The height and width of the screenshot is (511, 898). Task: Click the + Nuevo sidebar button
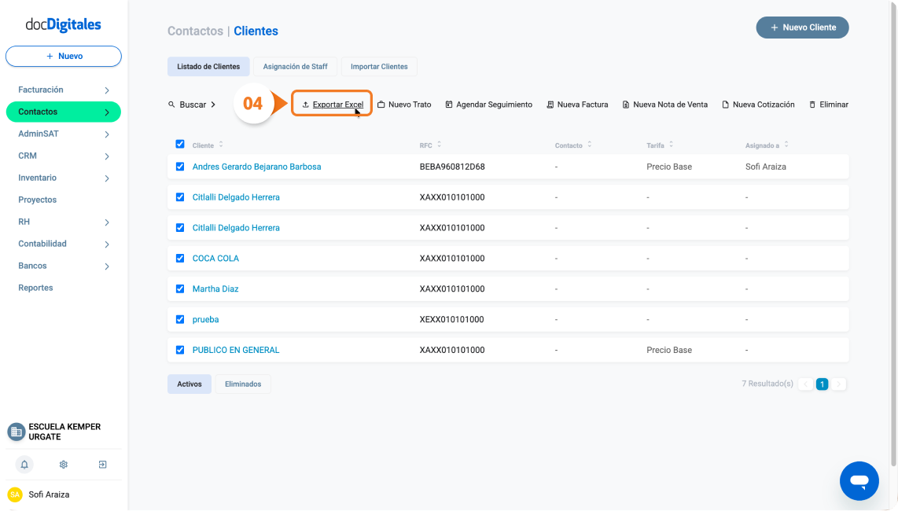tap(64, 56)
